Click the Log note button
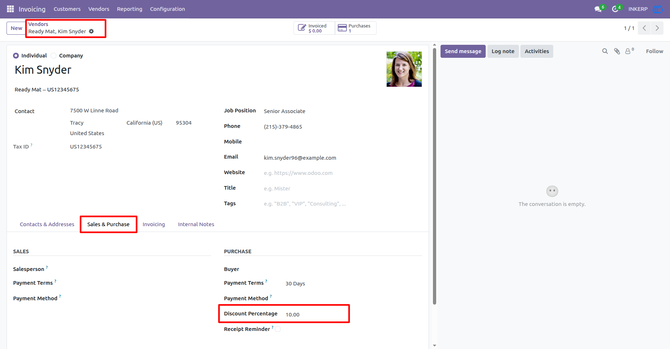This screenshot has width=670, height=349. [x=503, y=51]
